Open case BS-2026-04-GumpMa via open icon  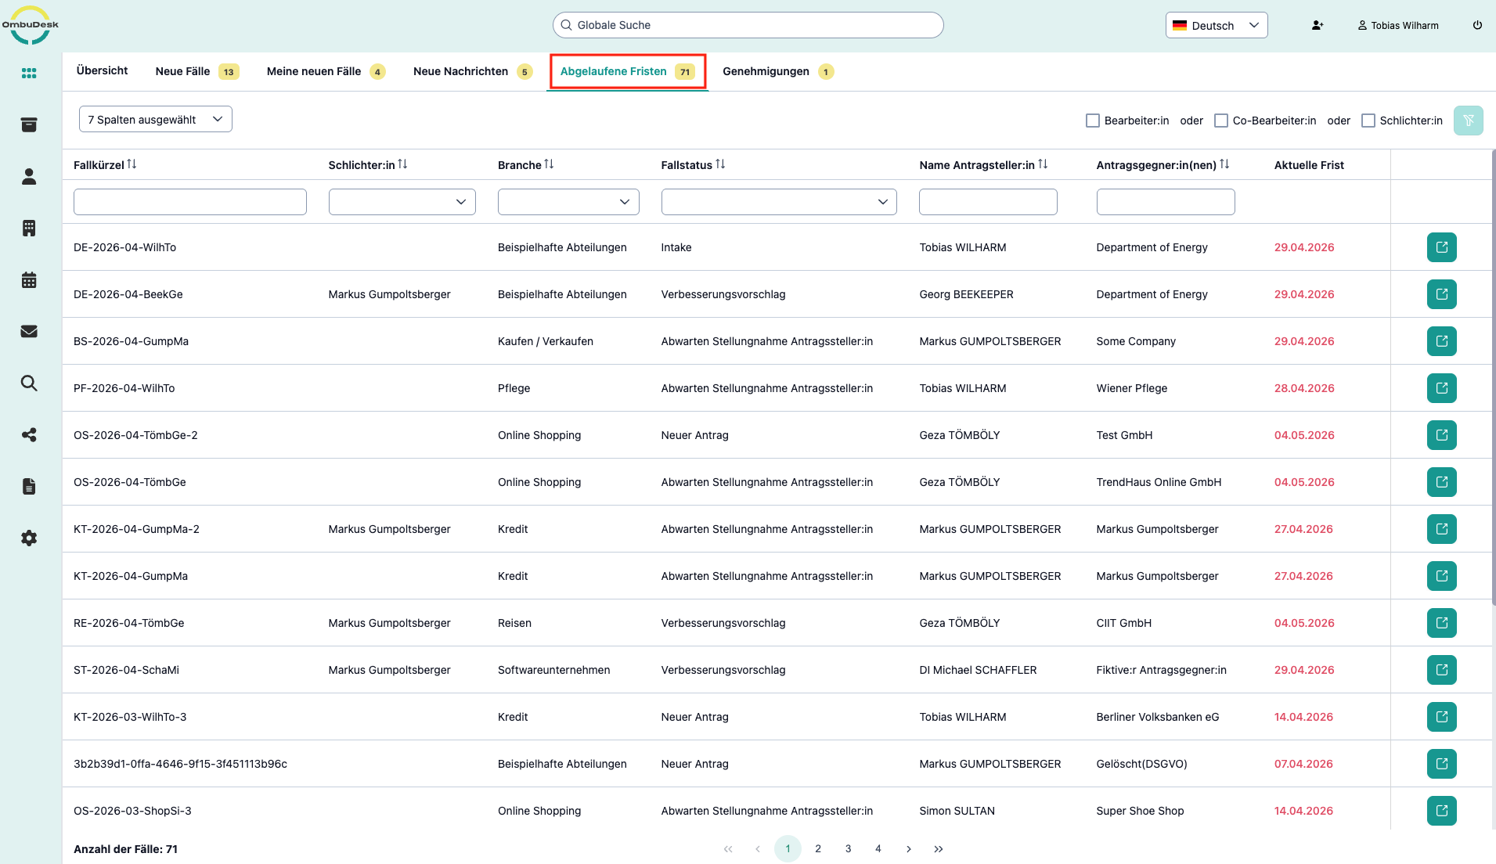coord(1441,341)
